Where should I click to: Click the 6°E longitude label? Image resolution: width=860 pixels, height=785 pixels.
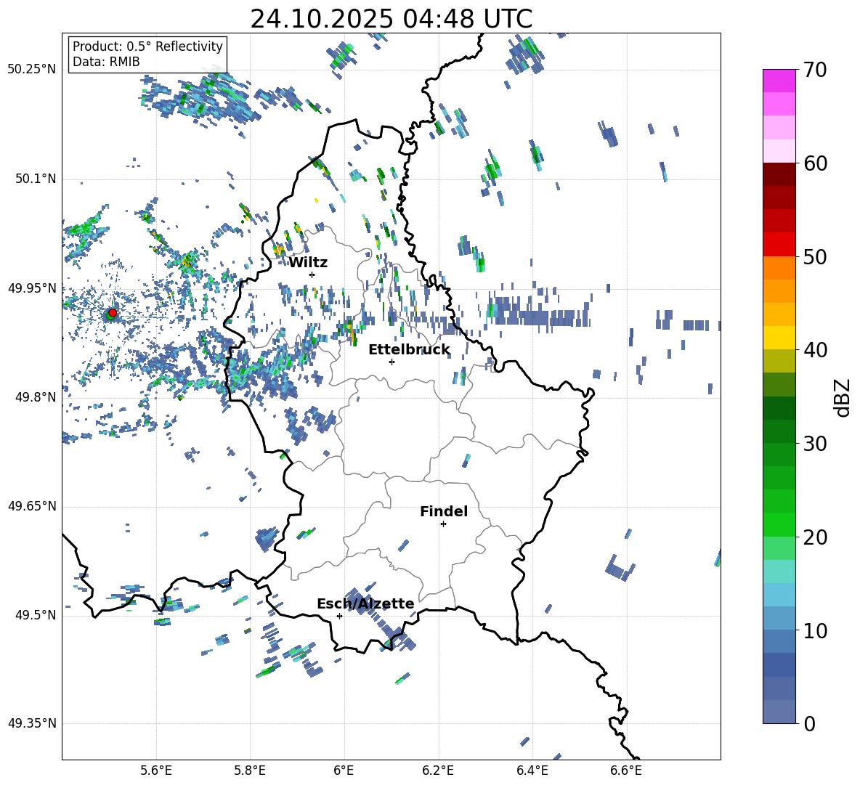(x=344, y=770)
